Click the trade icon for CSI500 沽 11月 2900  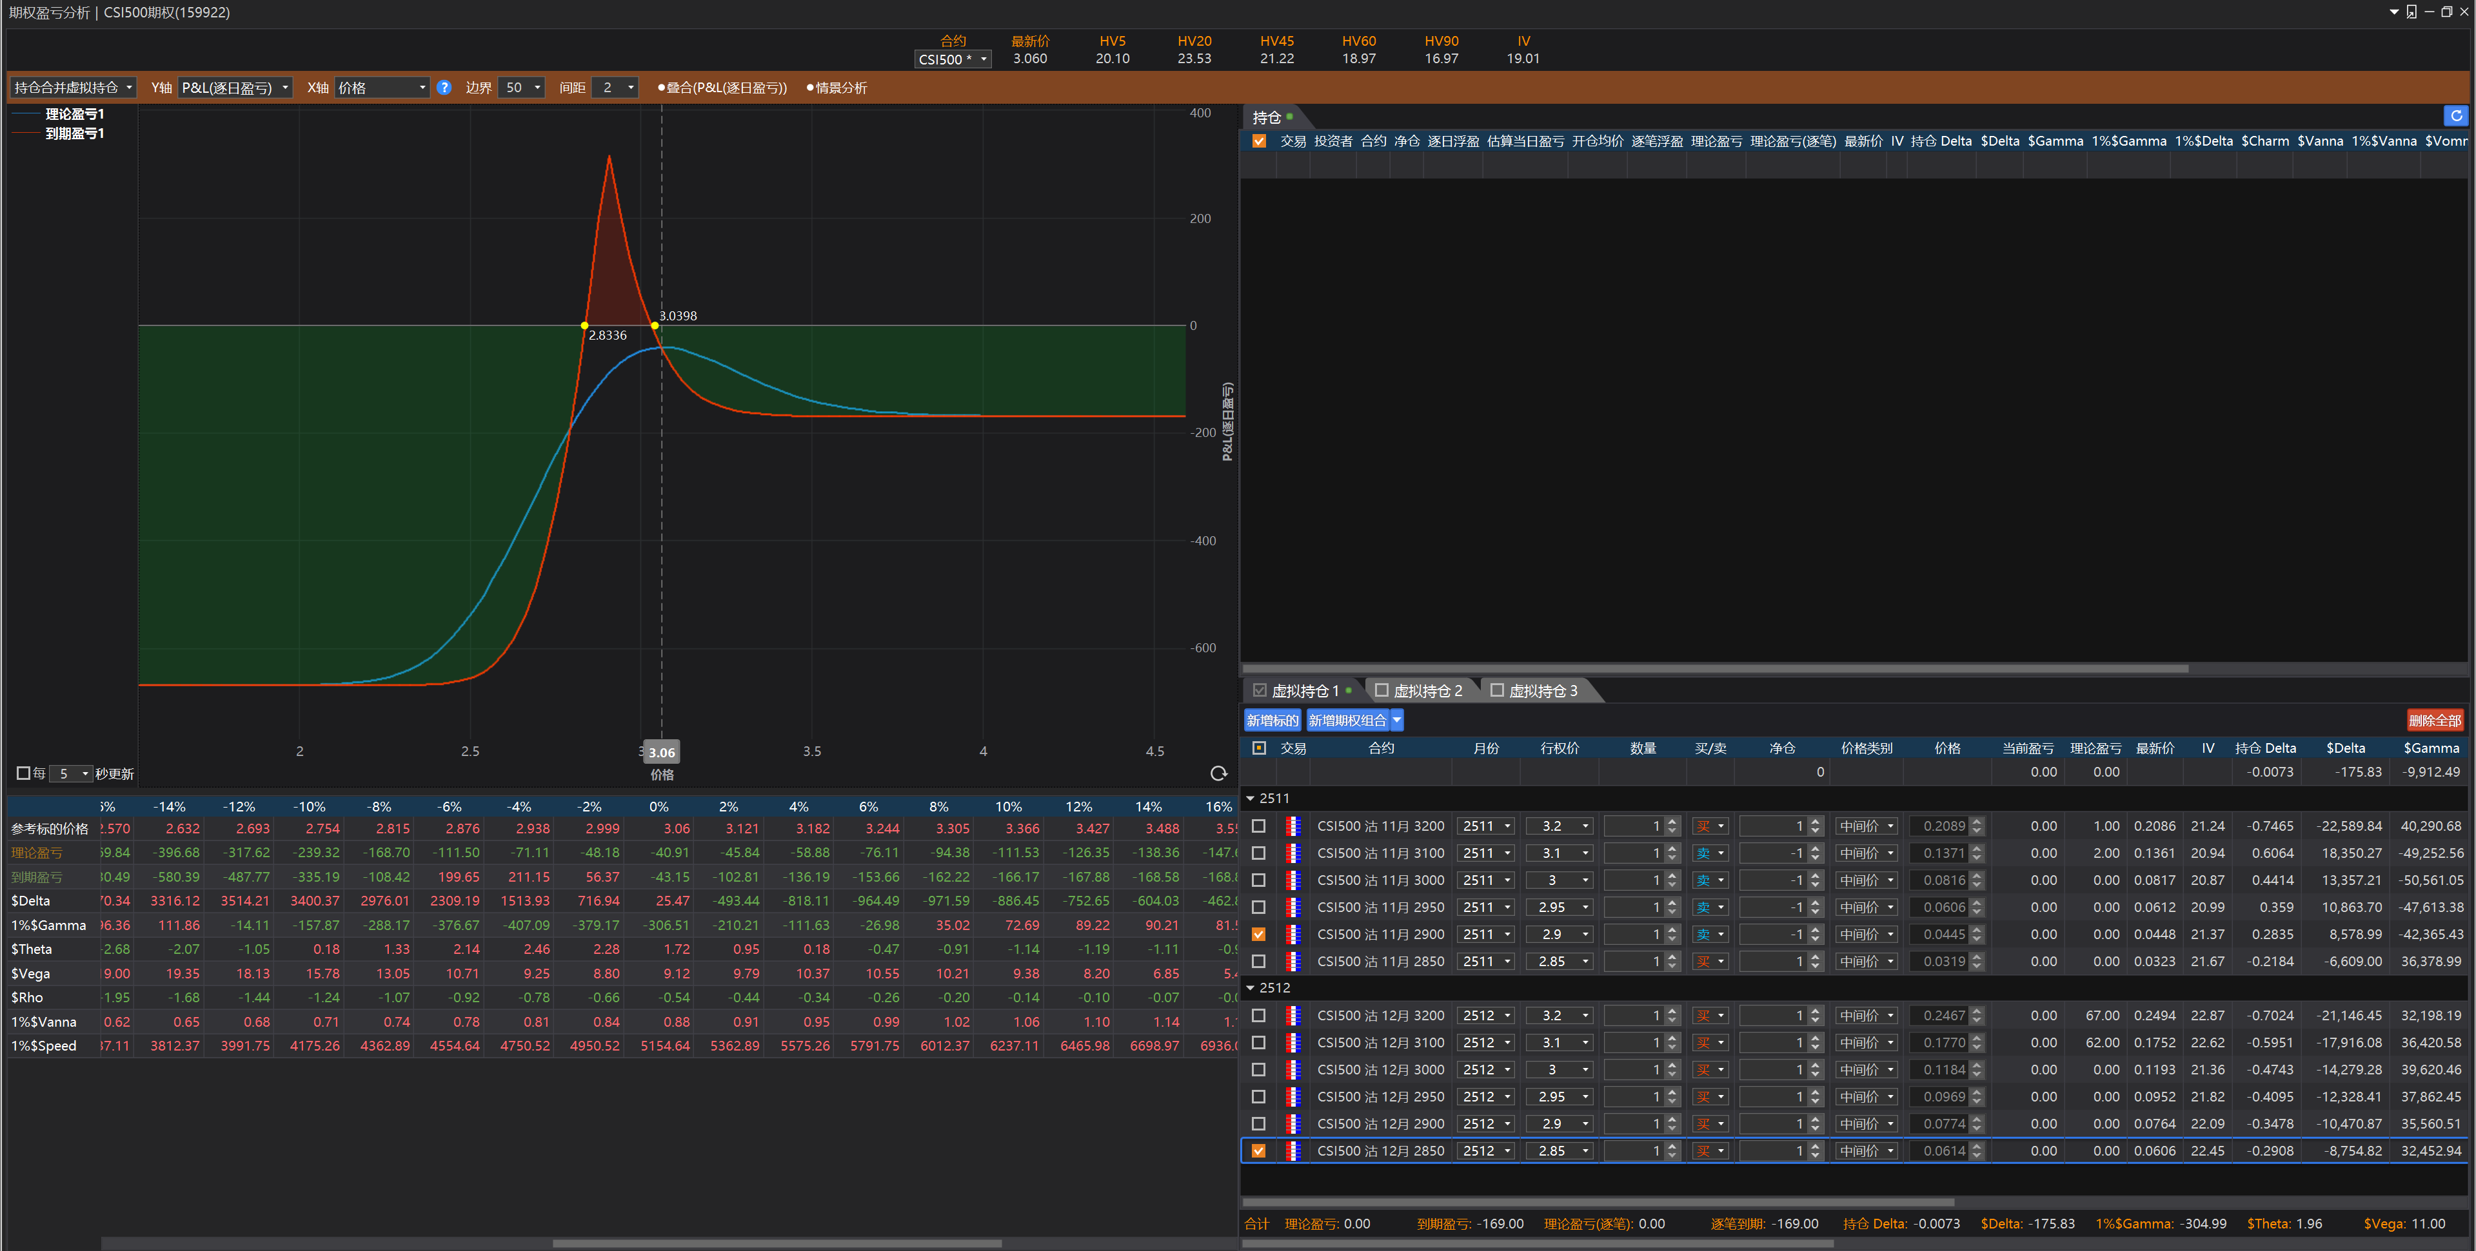(x=1292, y=934)
